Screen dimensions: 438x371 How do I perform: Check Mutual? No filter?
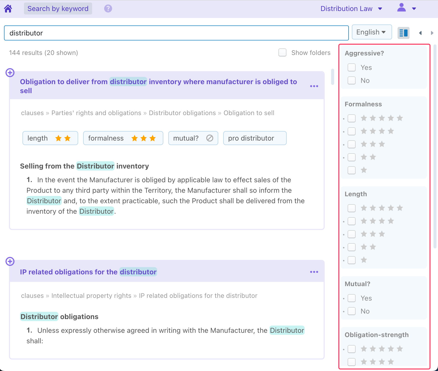coord(352,311)
